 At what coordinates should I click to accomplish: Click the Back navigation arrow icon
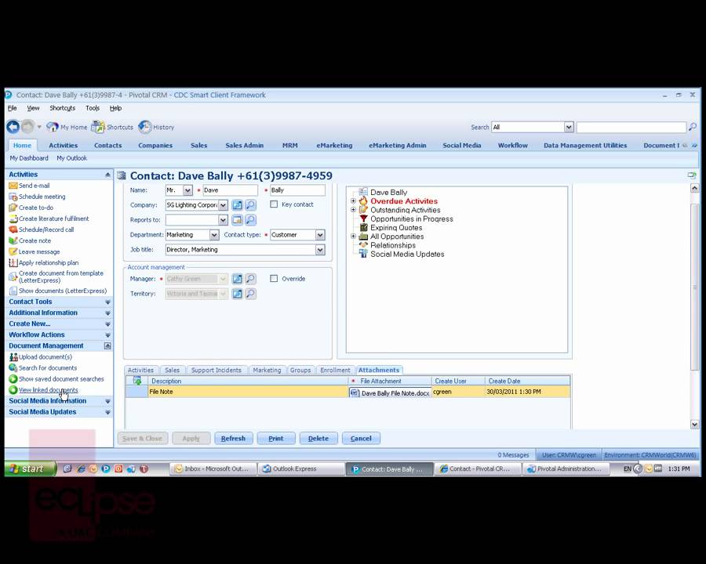13,127
